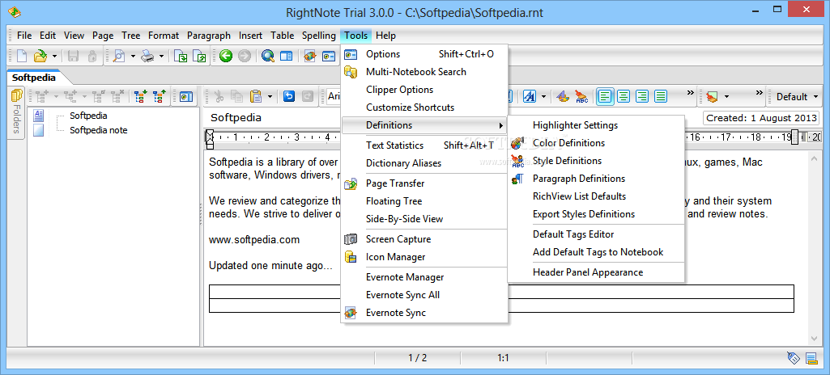Toggle center alignment button

(x=624, y=97)
